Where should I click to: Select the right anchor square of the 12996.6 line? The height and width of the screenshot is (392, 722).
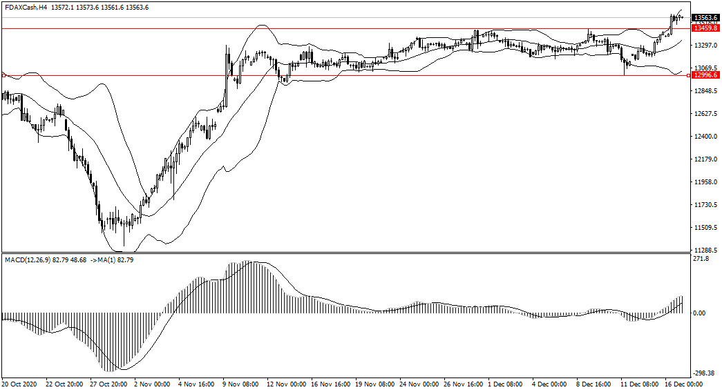pyautogui.click(x=688, y=75)
